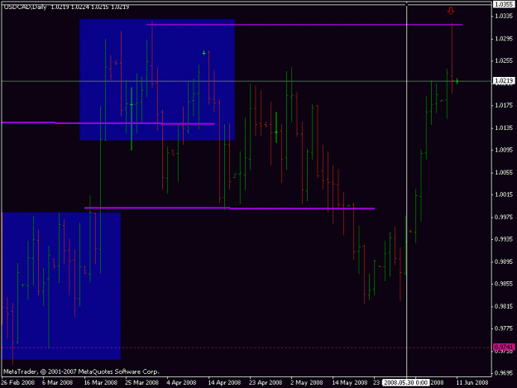Click the 1.0015 price axis label
This screenshot has height=388, width=517.
point(504,194)
